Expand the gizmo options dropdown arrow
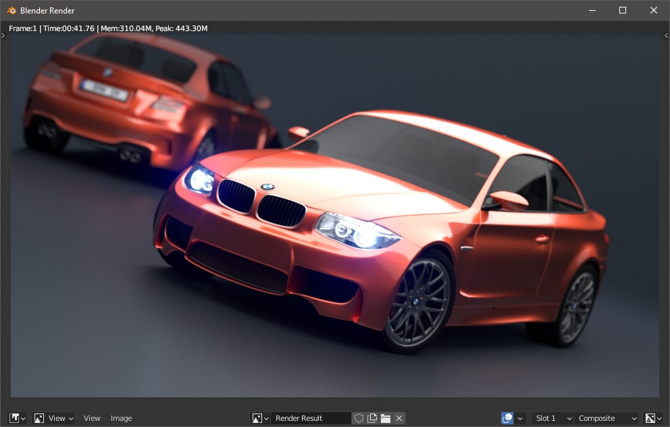The height and width of the screenshot is (427, 670). click(520, 418)
